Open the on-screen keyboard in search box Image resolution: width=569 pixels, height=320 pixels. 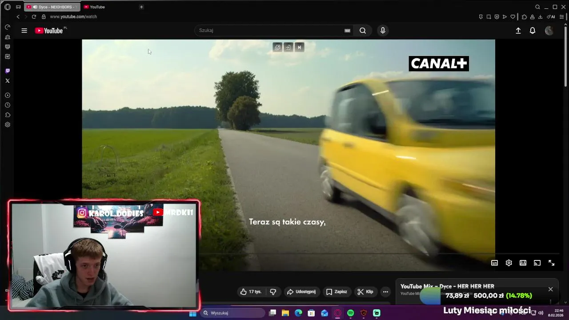pos(347,31)
